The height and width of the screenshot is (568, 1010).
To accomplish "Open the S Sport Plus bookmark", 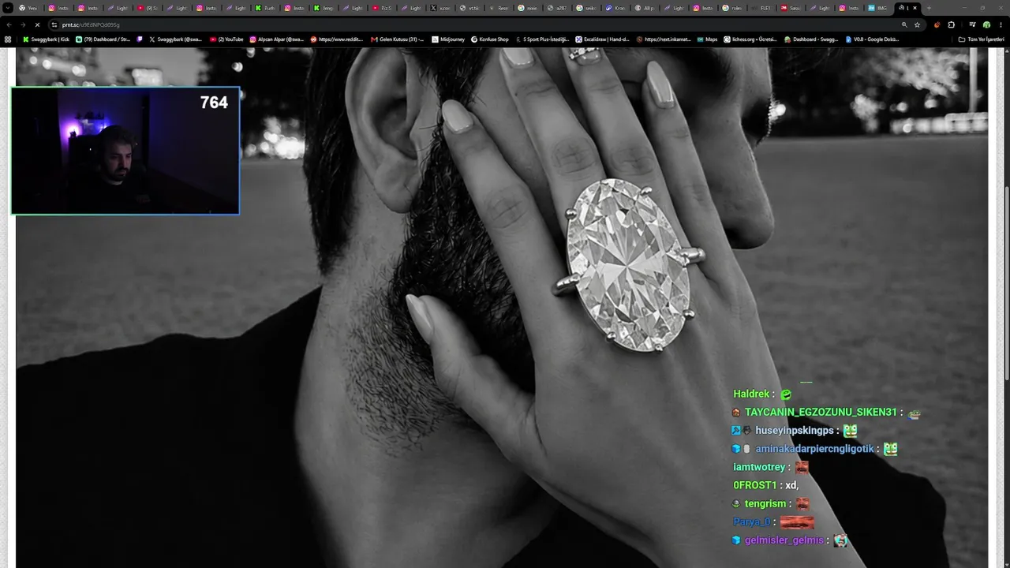I will [542, 39].
